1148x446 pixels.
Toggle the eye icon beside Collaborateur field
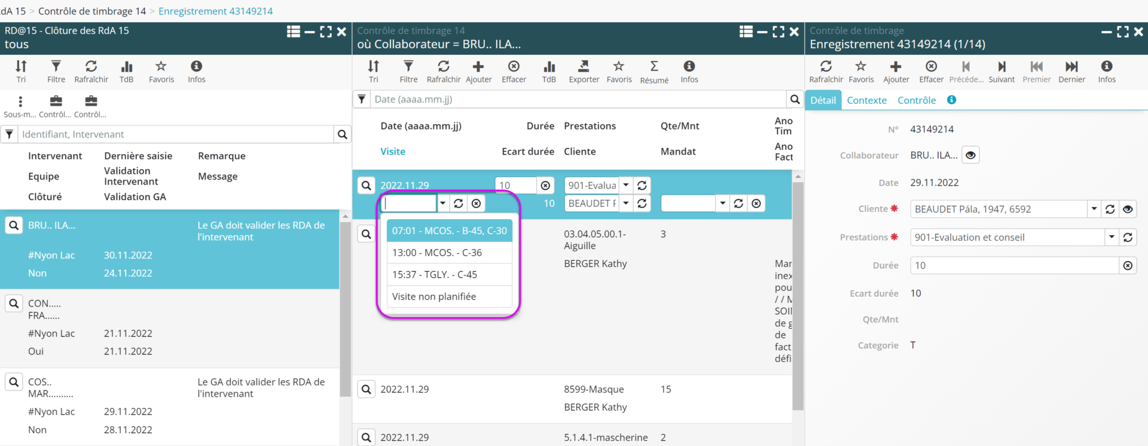tap(970, 155)
